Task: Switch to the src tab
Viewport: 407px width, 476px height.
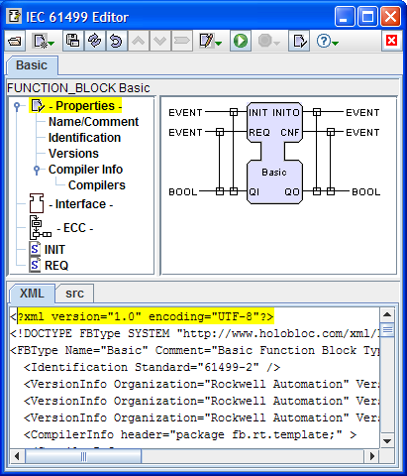Action: pos(74,294)
